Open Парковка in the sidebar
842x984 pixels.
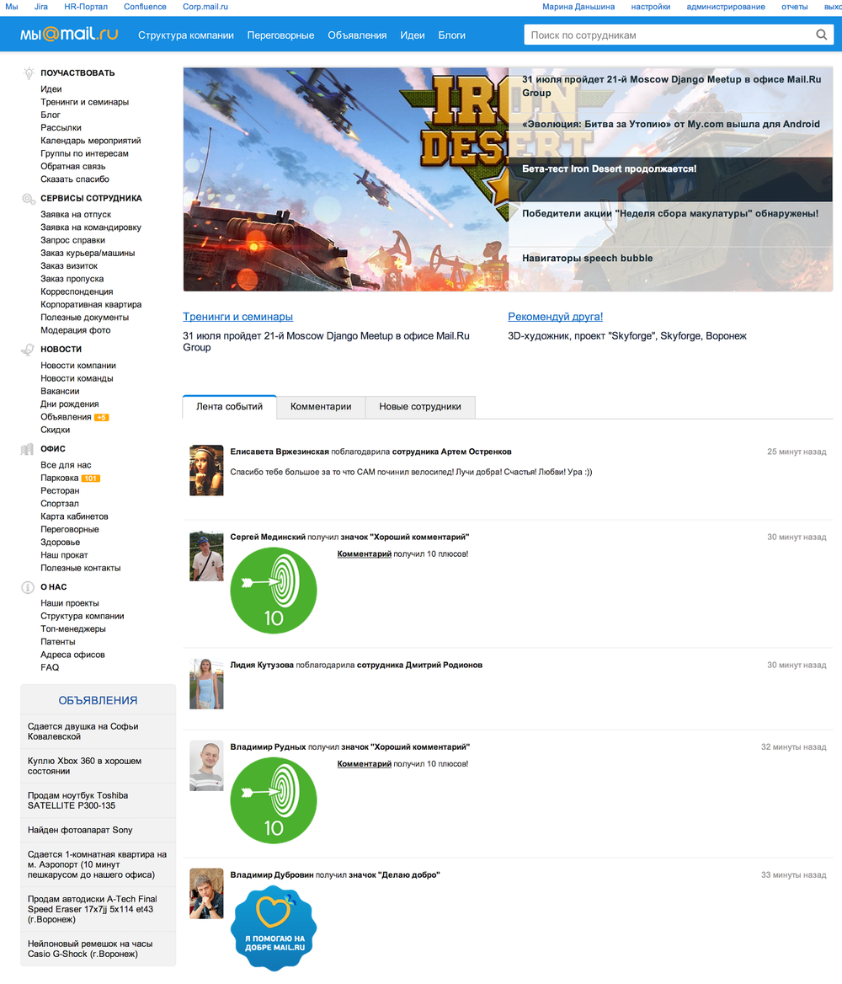point(60,479)
